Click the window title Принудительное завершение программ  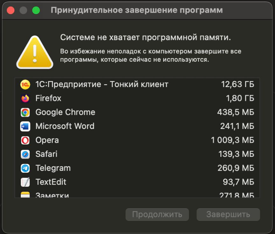137,10
